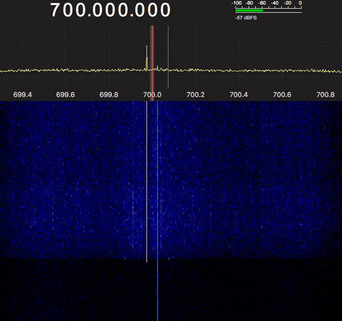Click the 700.4 frequency axis label
Viewport: 342px width, 321px height.
click(x=239, y=94)
